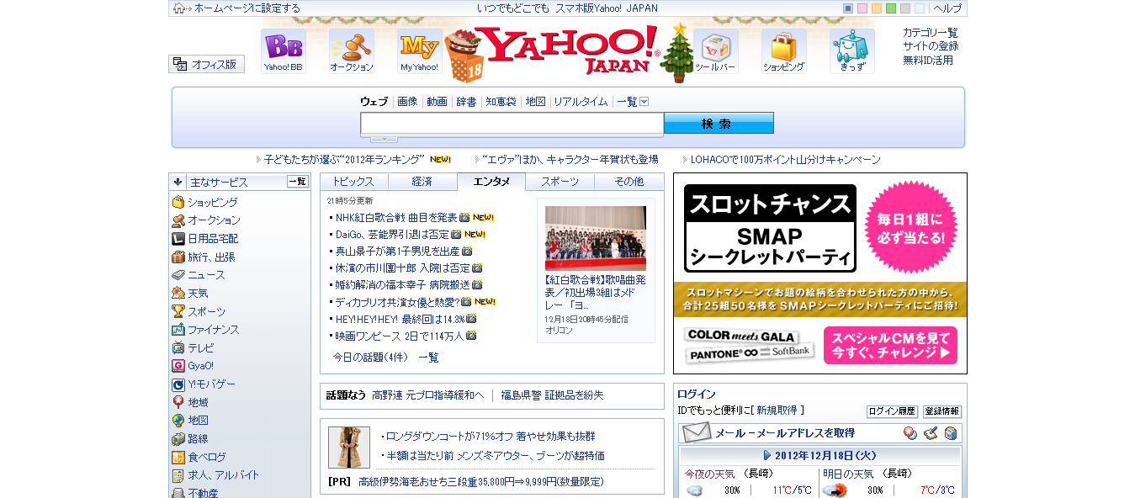
Task: Select 辞書 search category
Action: (x=466, y=102)
